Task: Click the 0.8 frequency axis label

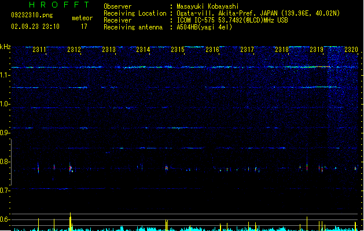Action: [5, 162]
